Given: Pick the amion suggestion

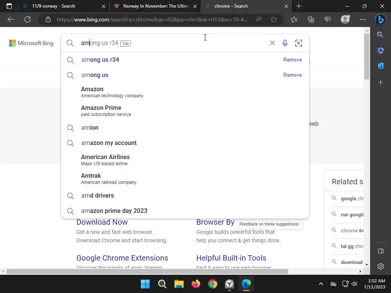Looking at the screenshot, I should (x=185, y=127).
